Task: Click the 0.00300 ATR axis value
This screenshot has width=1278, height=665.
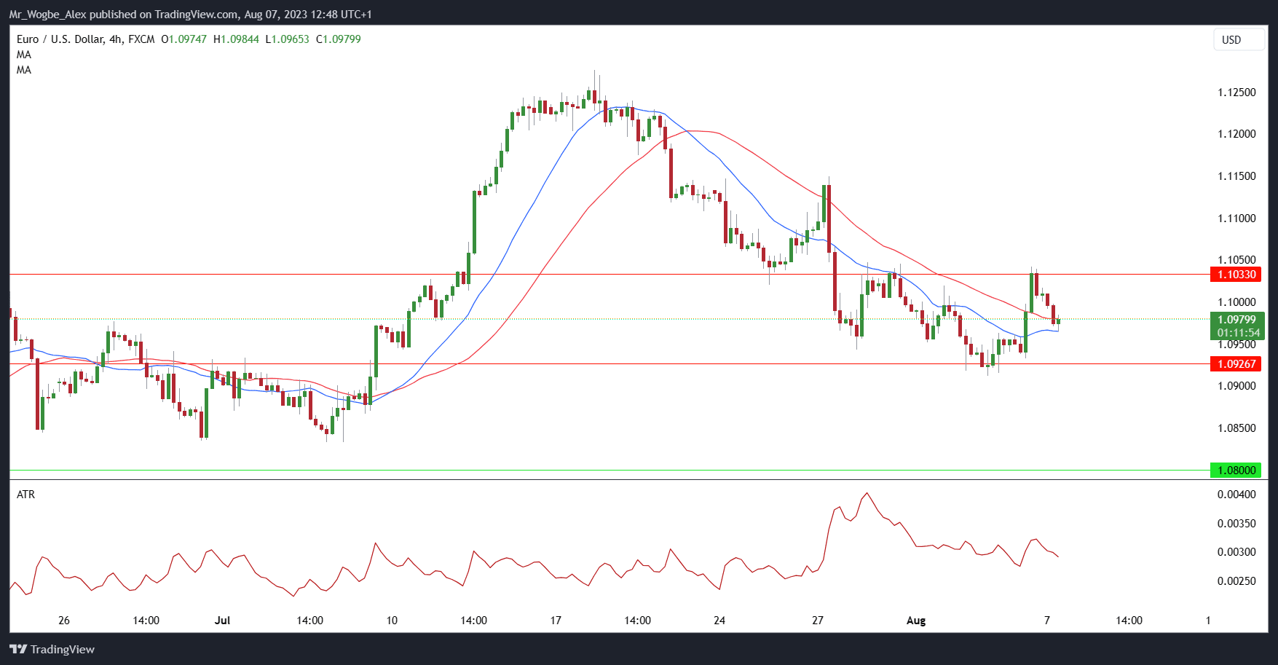Action: tap(1236, 552)
